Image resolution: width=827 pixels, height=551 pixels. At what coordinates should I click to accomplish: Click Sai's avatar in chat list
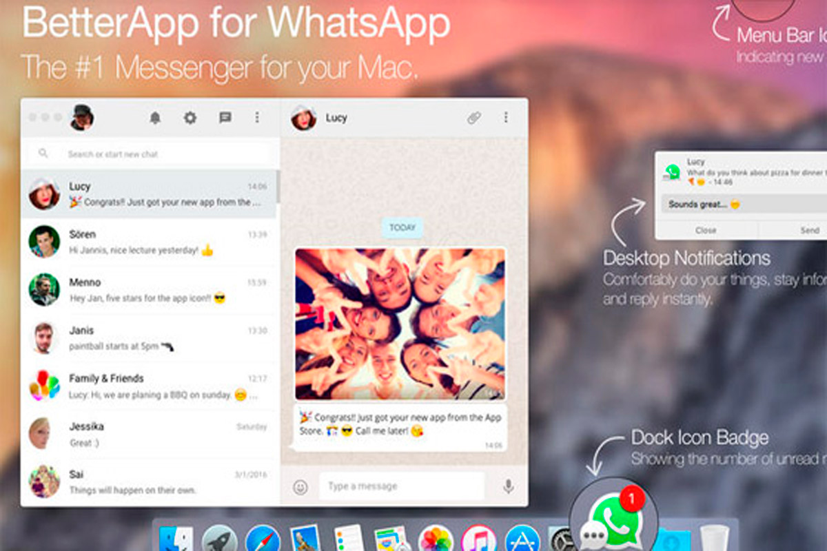(44, 481)
